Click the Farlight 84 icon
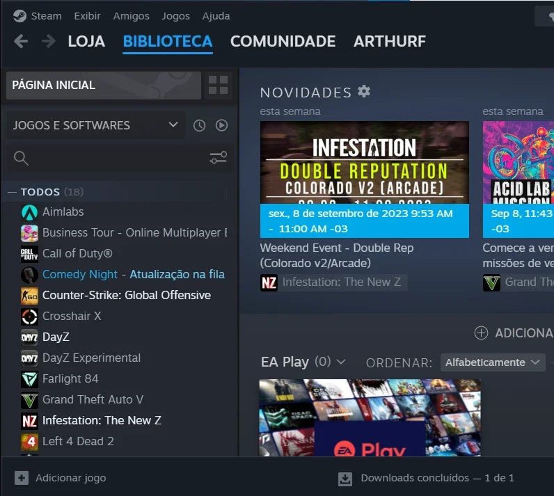 (29, 379)
